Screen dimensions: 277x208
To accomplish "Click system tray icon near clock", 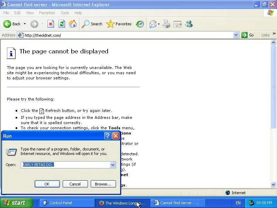I will click(251, 203).
